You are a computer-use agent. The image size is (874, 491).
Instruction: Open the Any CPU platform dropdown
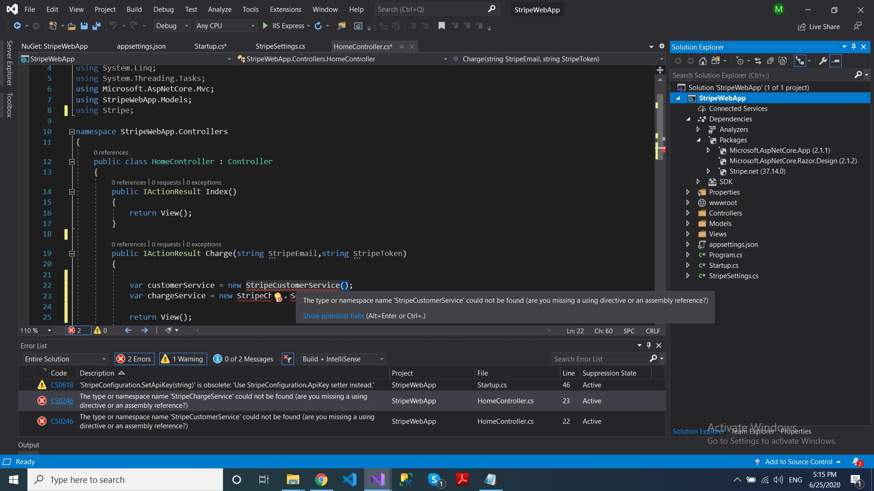pos(225,26)
